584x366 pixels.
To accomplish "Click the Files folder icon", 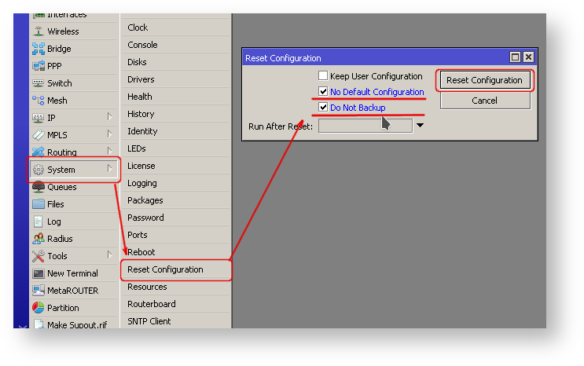I will coord(39,204).
